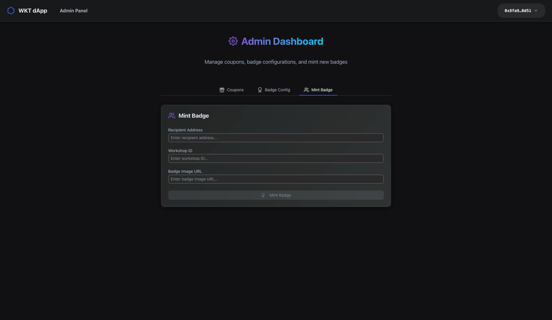Click the award icon inside Mint Badge button
The width and height of the screenshot is (552, 320).
coord(263,195)
